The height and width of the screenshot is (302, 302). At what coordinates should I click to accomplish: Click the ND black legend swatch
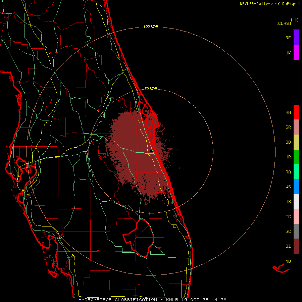pos(296,261)
